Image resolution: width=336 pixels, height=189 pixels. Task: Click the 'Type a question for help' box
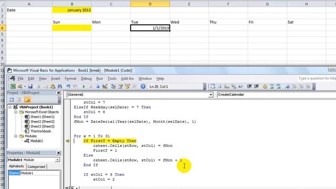coord(317,78)
